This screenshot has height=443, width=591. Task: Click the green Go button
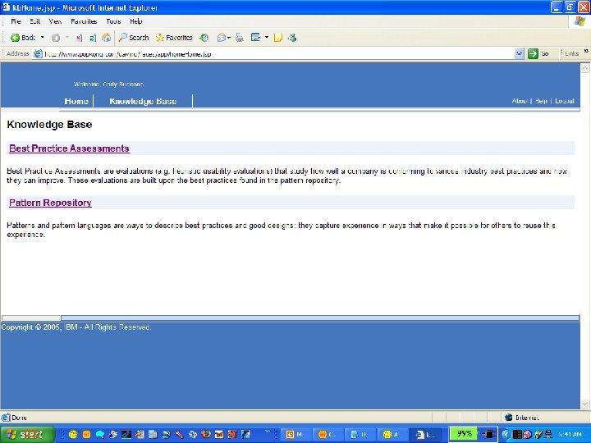pyautogui.click(x=538, y=54)
